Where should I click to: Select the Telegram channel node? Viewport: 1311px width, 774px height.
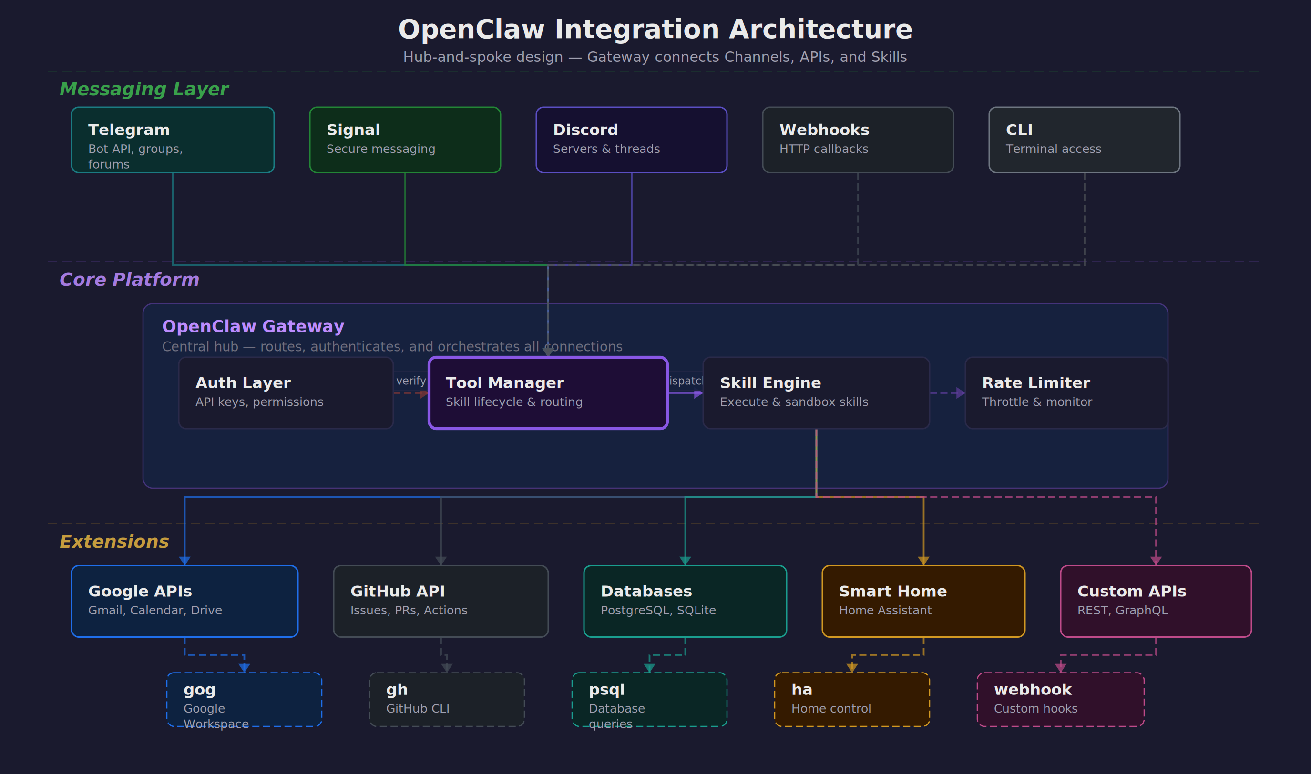[x=172, y=140]
